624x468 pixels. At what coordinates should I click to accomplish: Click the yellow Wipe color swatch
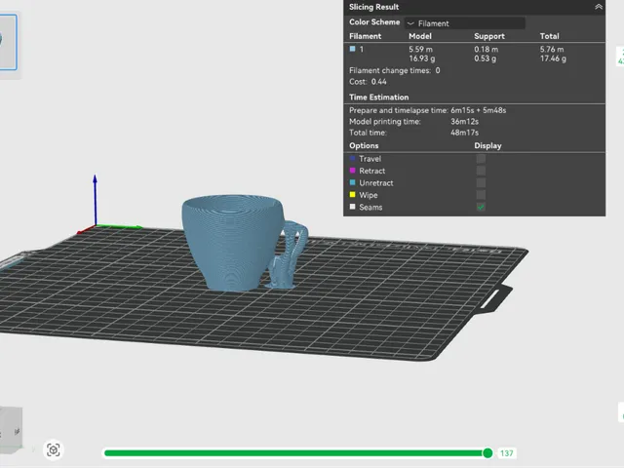coord(352,195)
